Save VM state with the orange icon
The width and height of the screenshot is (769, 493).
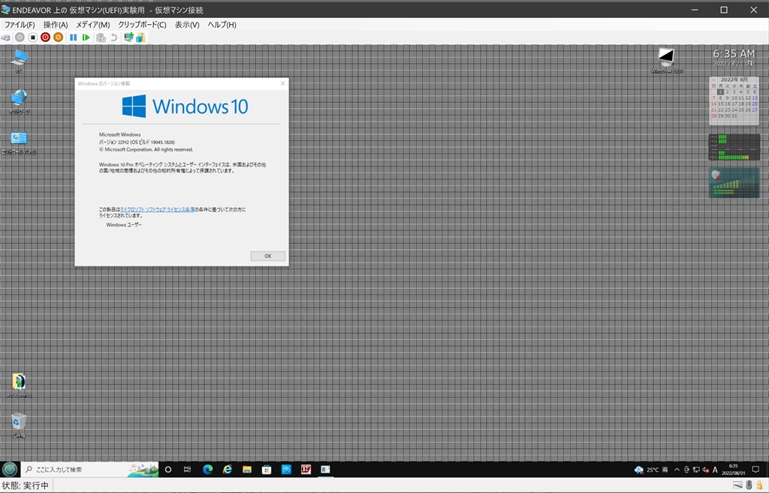[x=59, y=38]
